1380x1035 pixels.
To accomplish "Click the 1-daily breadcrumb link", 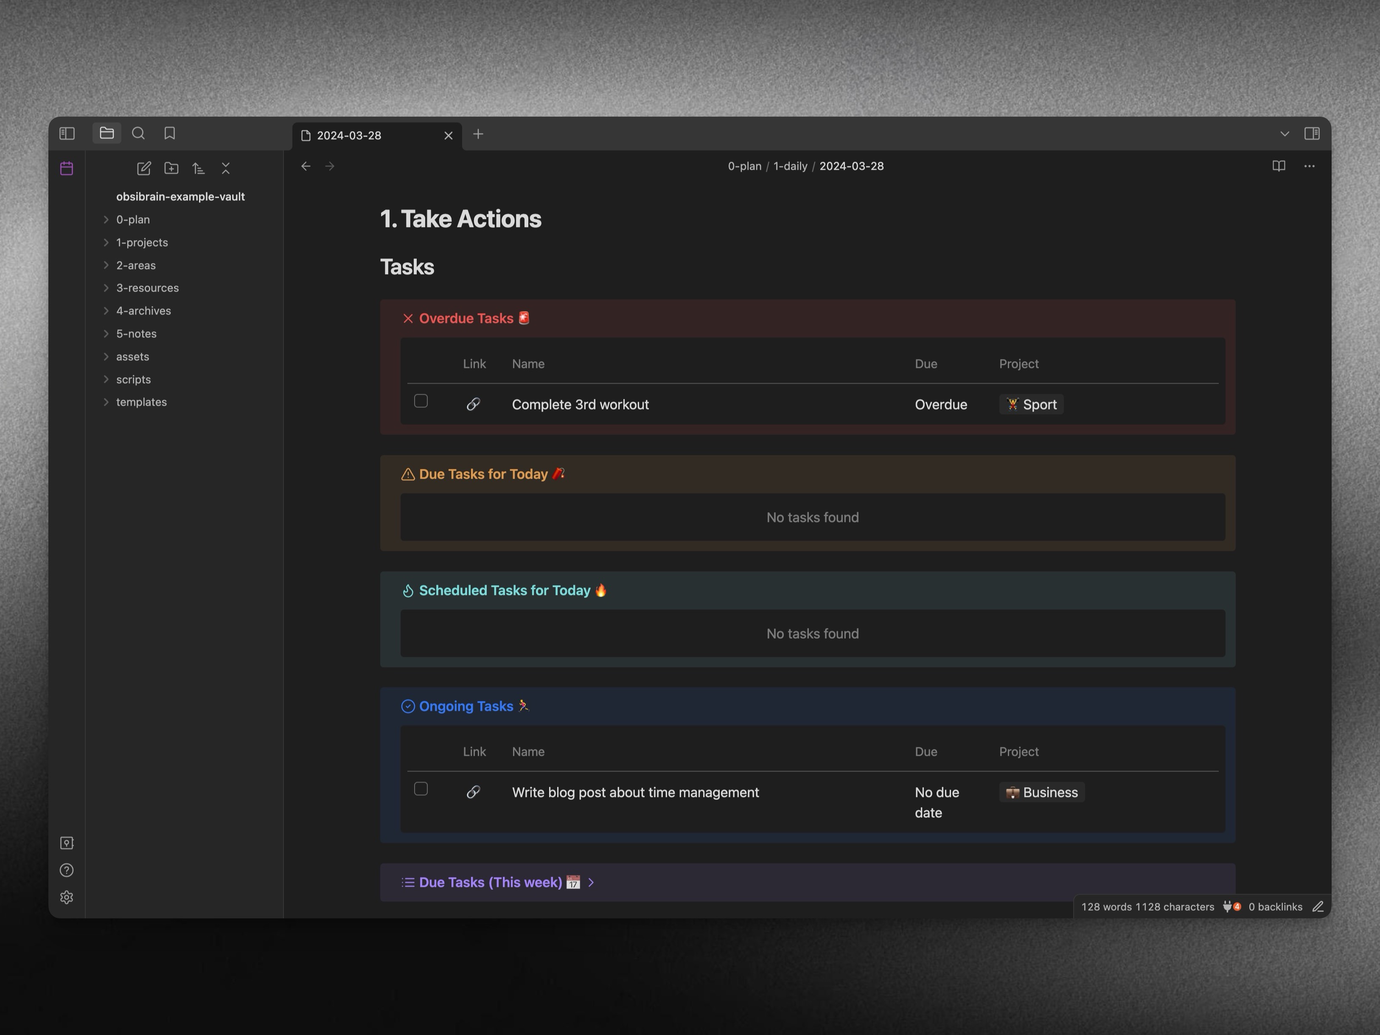I will [x=790, y=166].
